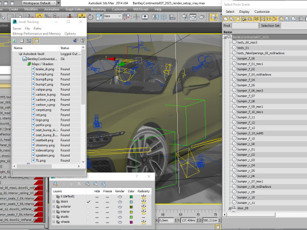Open the Display menu in Select From Scene
Image resolution: width=307 pixels, height=230 pixels.
point(244,11)
